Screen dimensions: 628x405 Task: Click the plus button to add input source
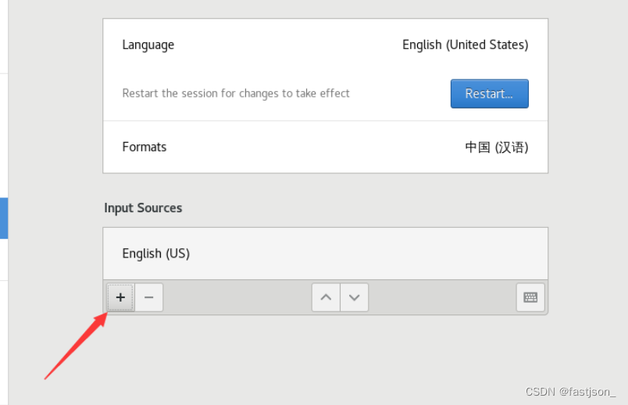tap(120, 297)
